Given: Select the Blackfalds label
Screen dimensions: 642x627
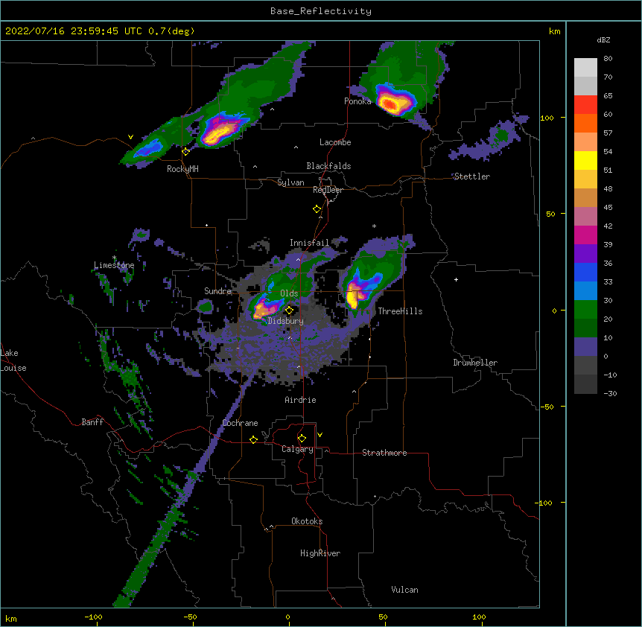Looking at the screenshot, I should point(328,166).
